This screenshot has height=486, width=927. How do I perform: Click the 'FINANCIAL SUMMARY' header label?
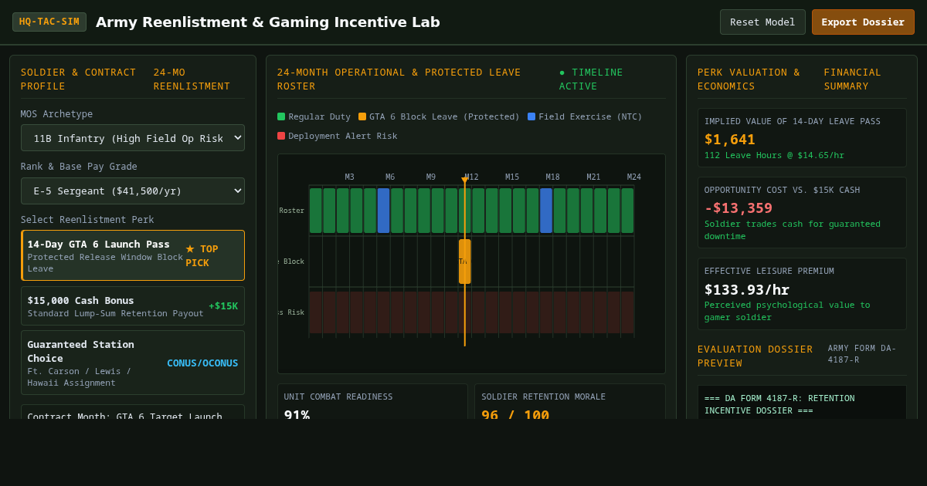point(852,79)
